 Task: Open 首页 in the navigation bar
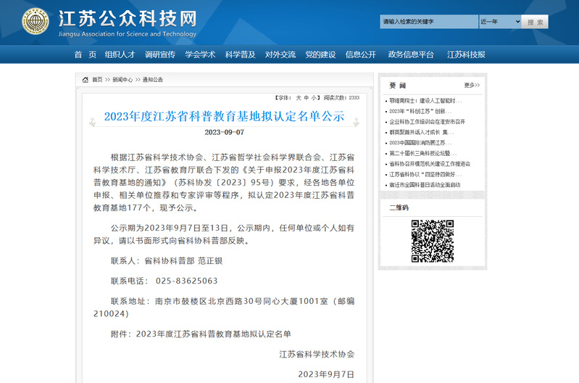click(85, 54)
